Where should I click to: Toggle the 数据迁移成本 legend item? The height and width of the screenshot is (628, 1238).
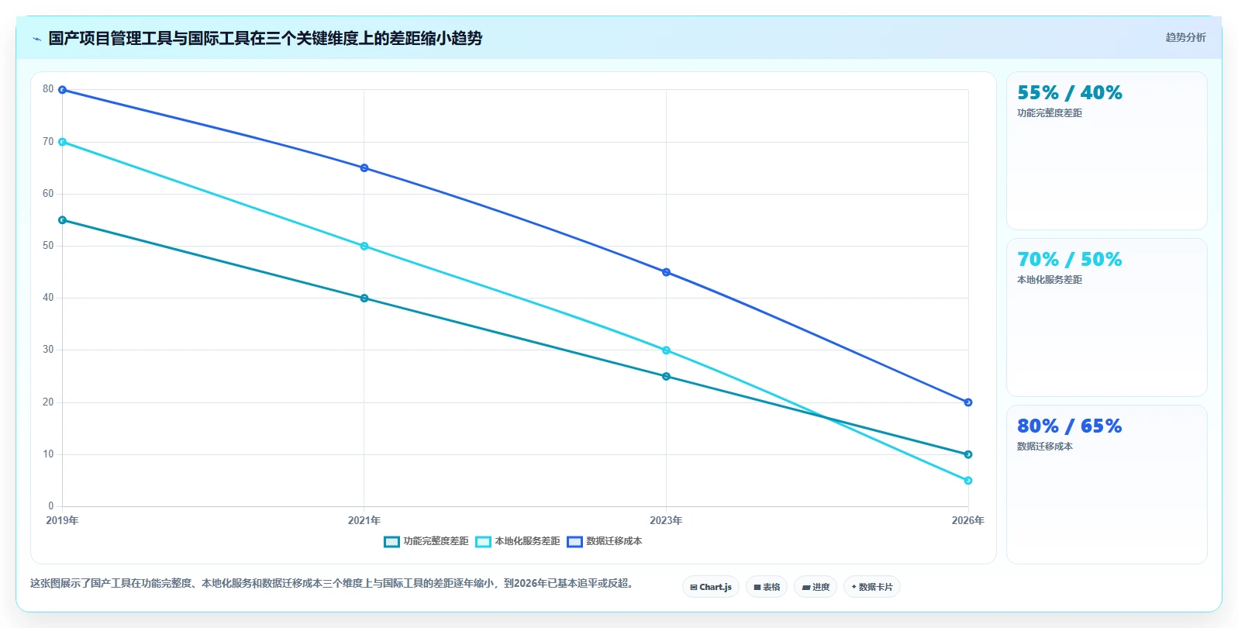tap(605, 541)
